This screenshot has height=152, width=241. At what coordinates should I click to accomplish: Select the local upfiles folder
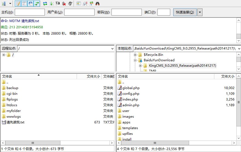(x=128, y=134)
